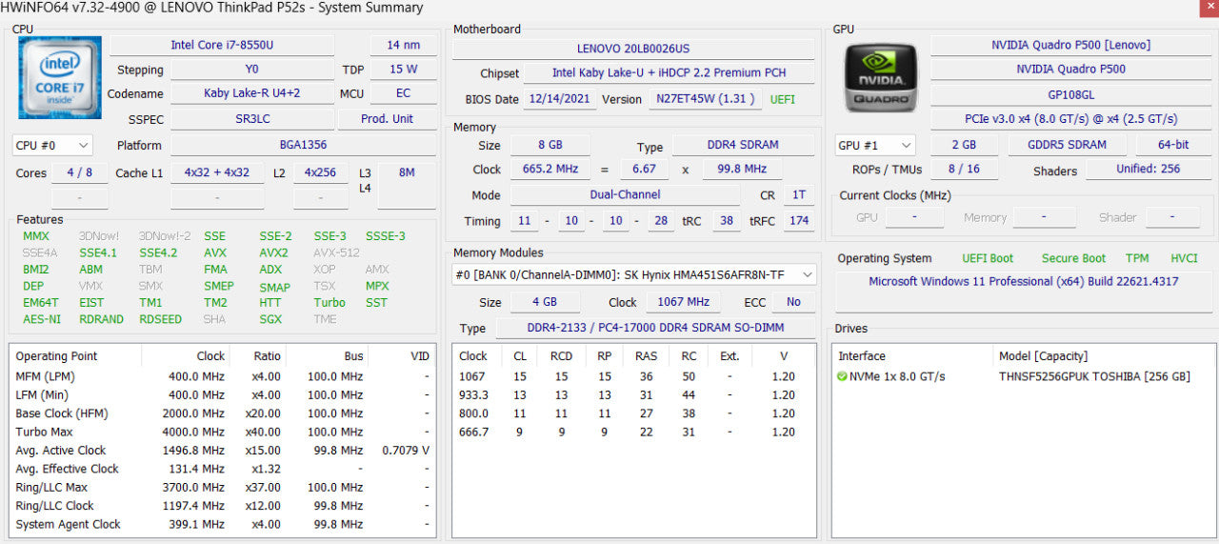The width and height of the screenshot is (1219, 544).
Task: Click the 4 / 8 cores value
Action: tap(80, 173)
